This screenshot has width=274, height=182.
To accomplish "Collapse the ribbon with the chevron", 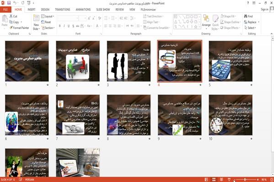I will point(272,34).
